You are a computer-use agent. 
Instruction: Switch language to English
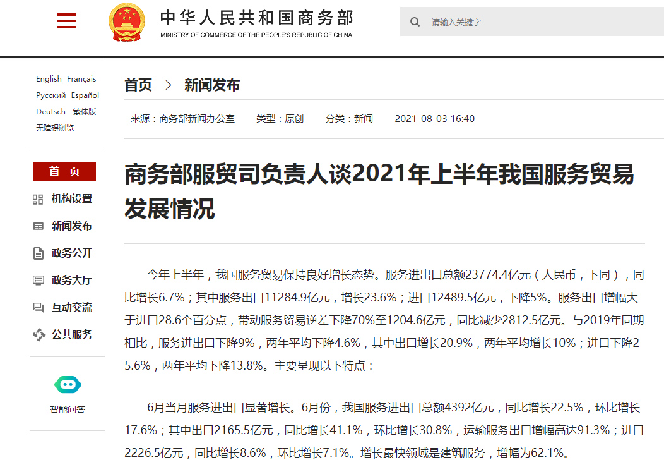(49, 79)
